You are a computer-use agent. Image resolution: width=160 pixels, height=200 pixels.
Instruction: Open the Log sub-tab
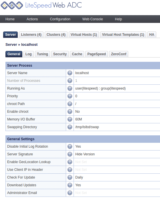(28, 54)
